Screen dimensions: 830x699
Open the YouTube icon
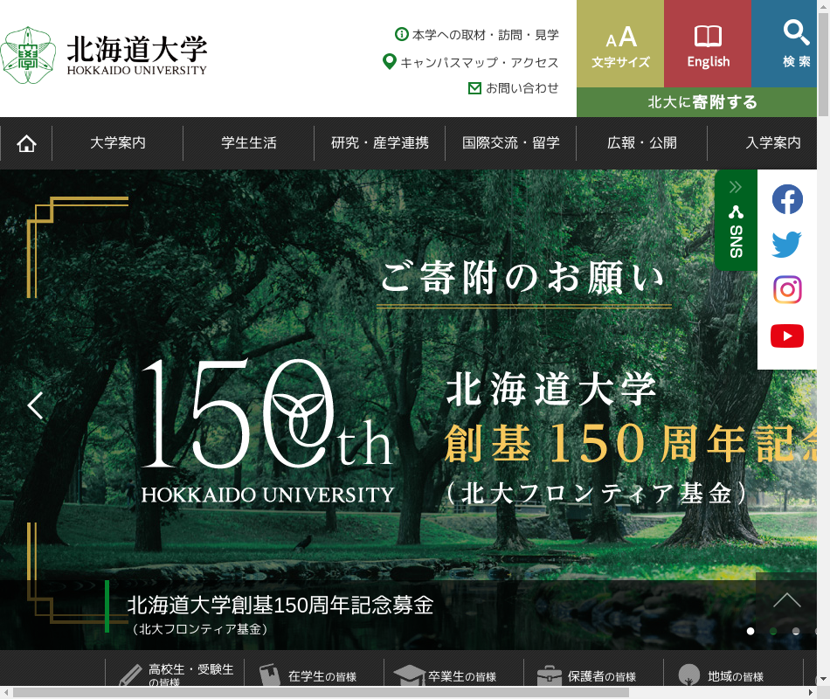click(786, 336)
